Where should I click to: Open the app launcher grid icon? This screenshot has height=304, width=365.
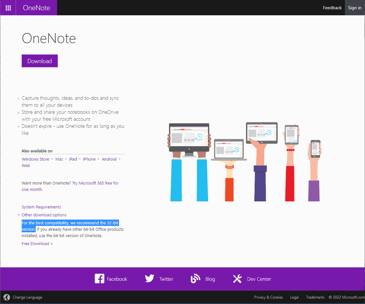[x=8, y=8]
